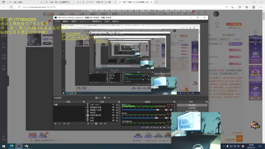This screenshot has height=149, width=265.
Task: Pop out the Audio Mixer dock with its header icon
Action: pos(174,102)
